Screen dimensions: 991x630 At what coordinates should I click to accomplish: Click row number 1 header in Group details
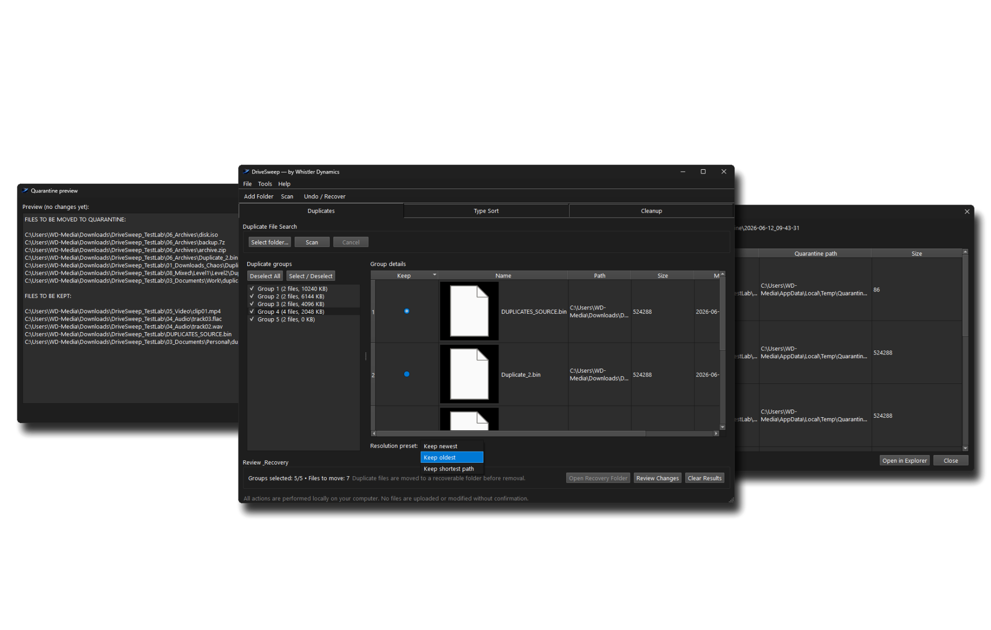[x=373, y=312]
